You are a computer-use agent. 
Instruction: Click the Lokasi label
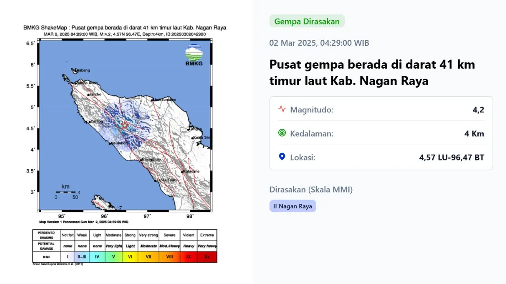click(x=303, y=157)
